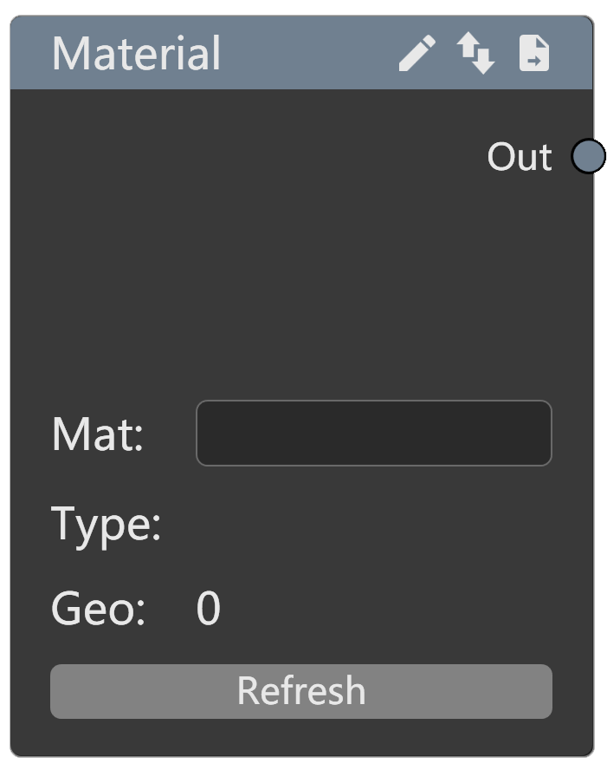Rename the node using the pencil icon
The image size is (607, 770).
coord(417,54)
